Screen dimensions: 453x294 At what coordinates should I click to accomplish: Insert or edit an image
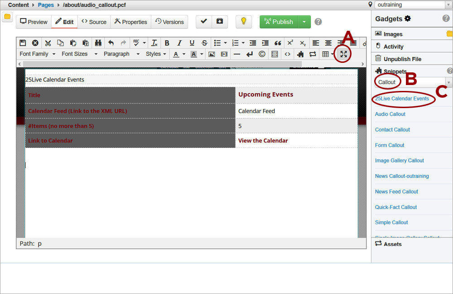pos(212,54)
